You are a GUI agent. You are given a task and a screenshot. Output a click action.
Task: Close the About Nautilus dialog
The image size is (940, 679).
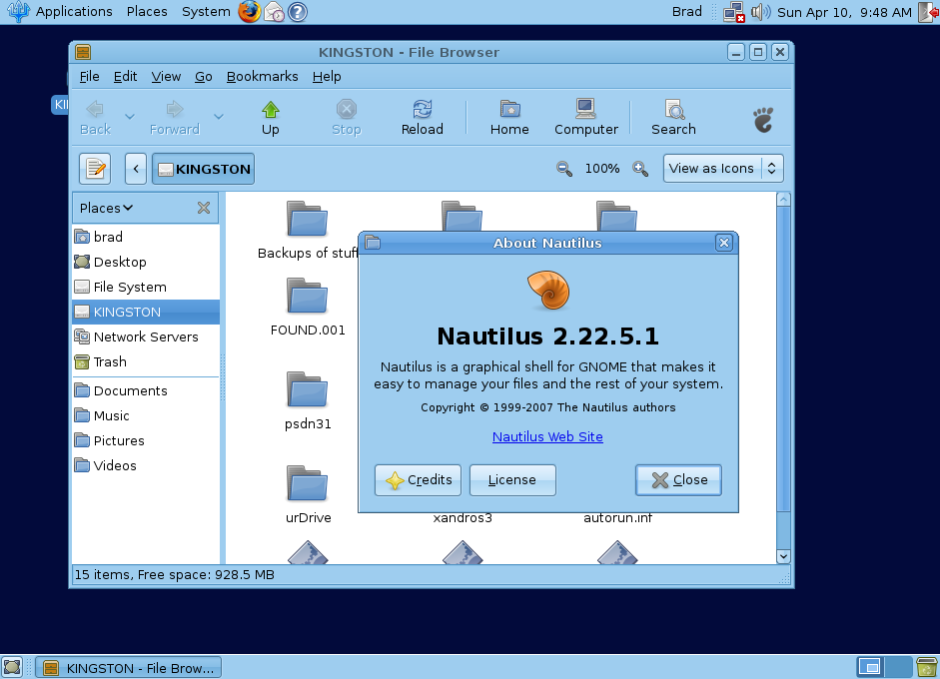pos(678,480)
